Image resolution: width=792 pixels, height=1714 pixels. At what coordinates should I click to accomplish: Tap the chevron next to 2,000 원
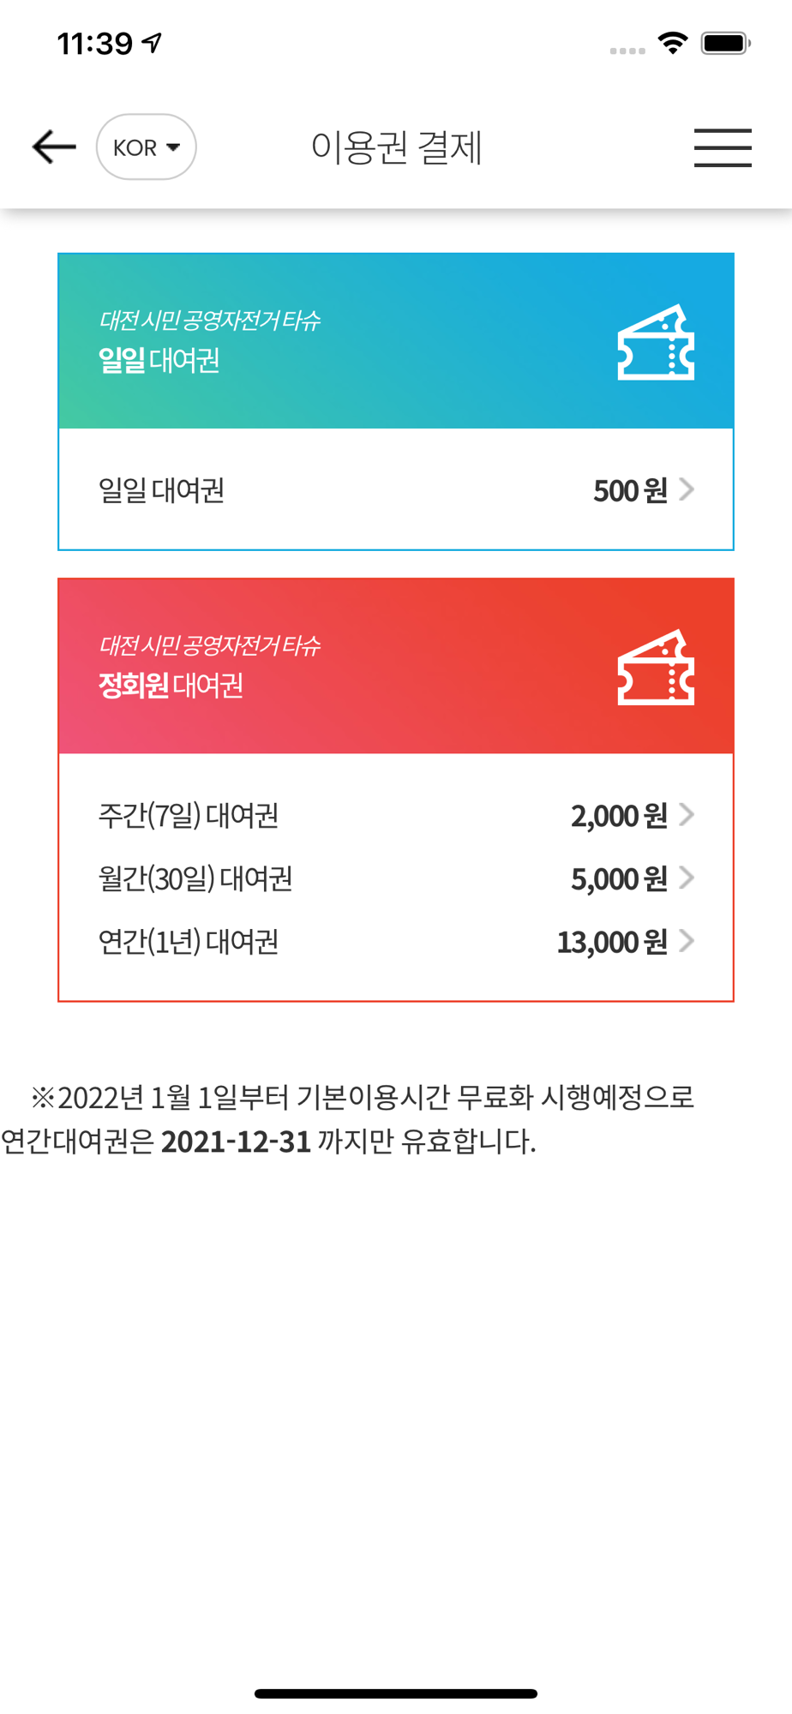687,814
